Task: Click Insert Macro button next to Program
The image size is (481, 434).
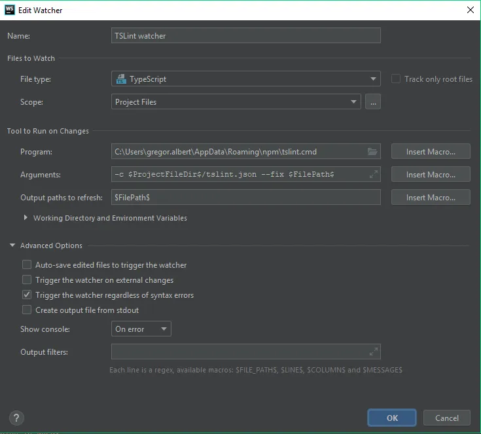Action: point(431,152)
